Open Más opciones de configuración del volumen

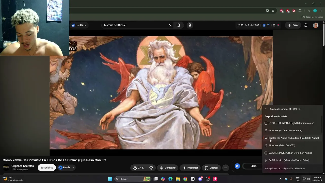[x=285, y=168]
